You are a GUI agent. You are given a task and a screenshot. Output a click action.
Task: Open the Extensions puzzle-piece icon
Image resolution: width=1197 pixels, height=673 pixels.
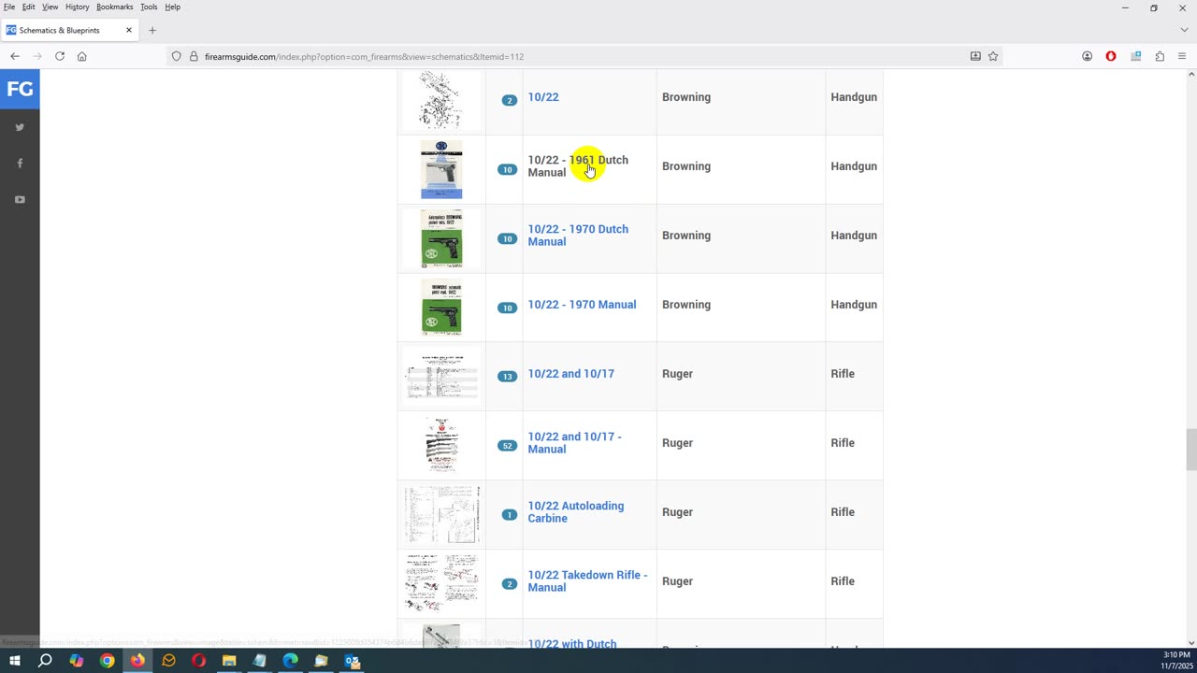coord(1160,56)
